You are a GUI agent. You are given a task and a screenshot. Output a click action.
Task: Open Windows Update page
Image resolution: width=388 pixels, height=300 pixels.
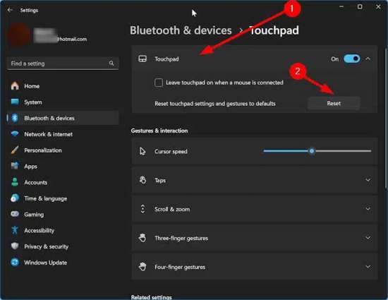pyautogui.click(x=63, y=263)
